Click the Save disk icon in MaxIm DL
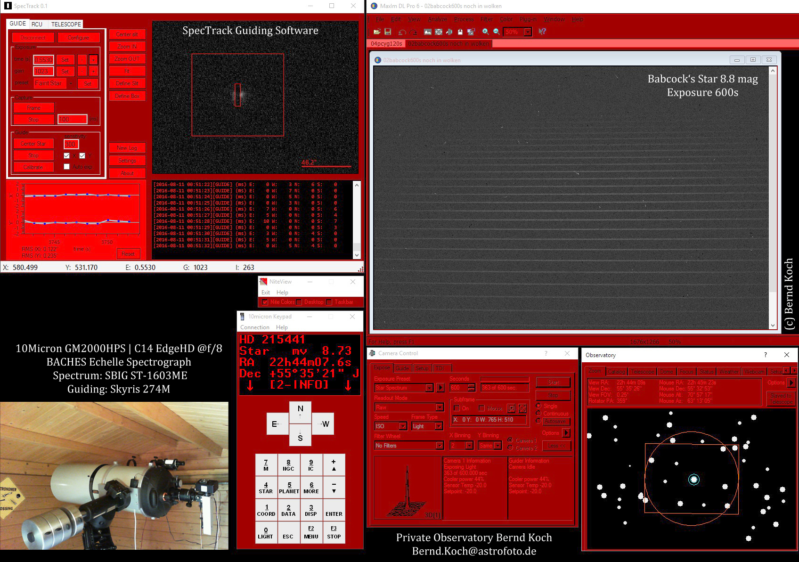799x562 pixels. click(388, 32)
